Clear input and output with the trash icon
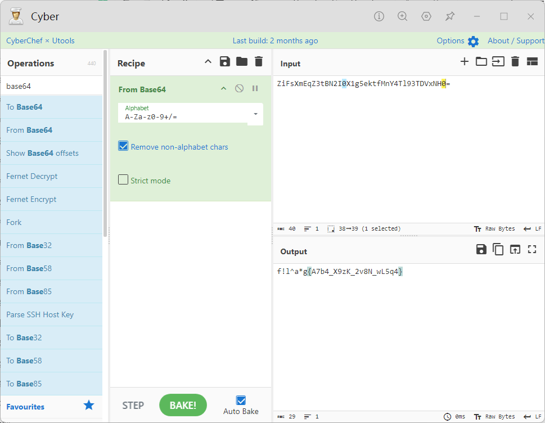The width and height of the screenshot is (545, 423). pos(515,61)
